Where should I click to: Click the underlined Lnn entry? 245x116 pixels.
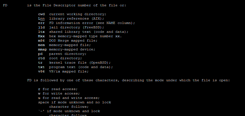point(41,18)
